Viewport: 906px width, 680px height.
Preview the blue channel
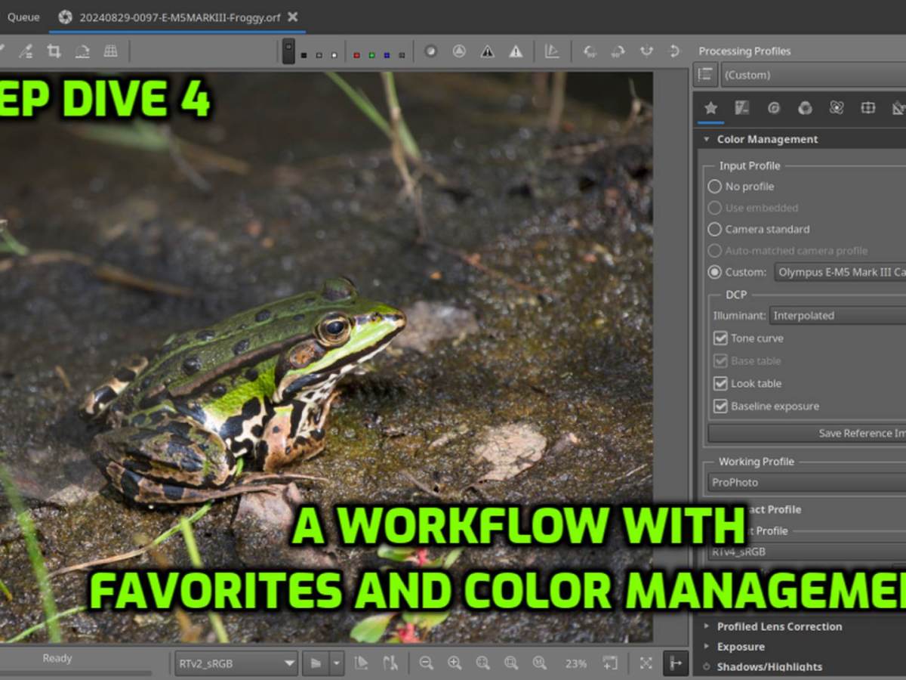click(x=387, y=54)
